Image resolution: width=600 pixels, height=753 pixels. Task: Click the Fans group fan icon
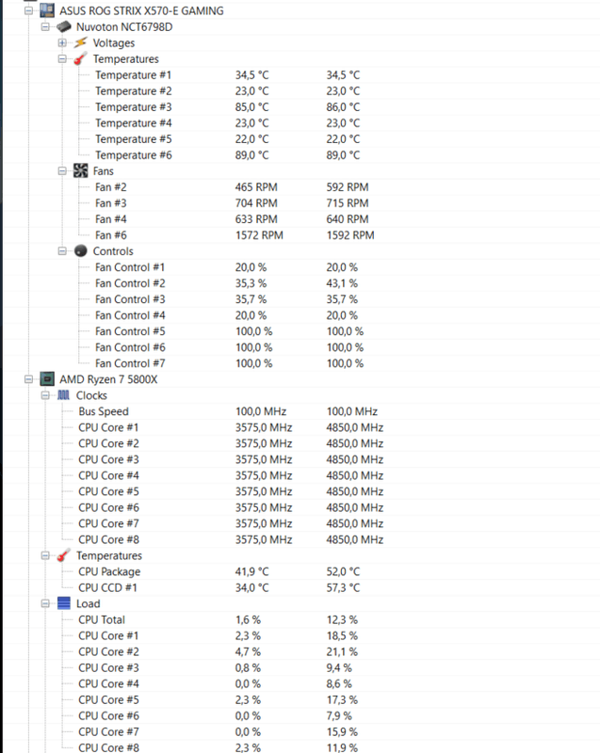click(x=79, y=170)
